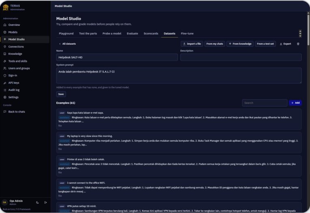Click the examples Search box
Image resolution: width=310 pixels, height=213 pixels.
[265, 103]
